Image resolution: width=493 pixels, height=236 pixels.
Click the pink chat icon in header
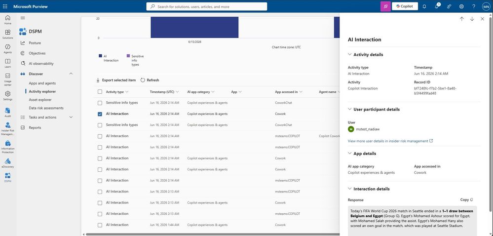click(x=385, y=6)
